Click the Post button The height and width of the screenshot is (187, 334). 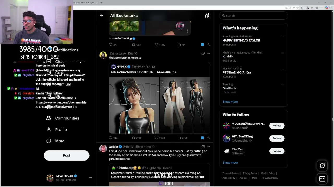coord(67,155)
